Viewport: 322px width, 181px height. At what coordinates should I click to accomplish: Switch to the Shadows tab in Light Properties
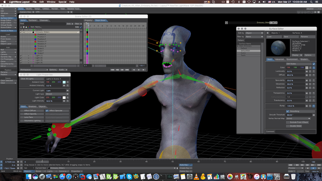point(32,107)
